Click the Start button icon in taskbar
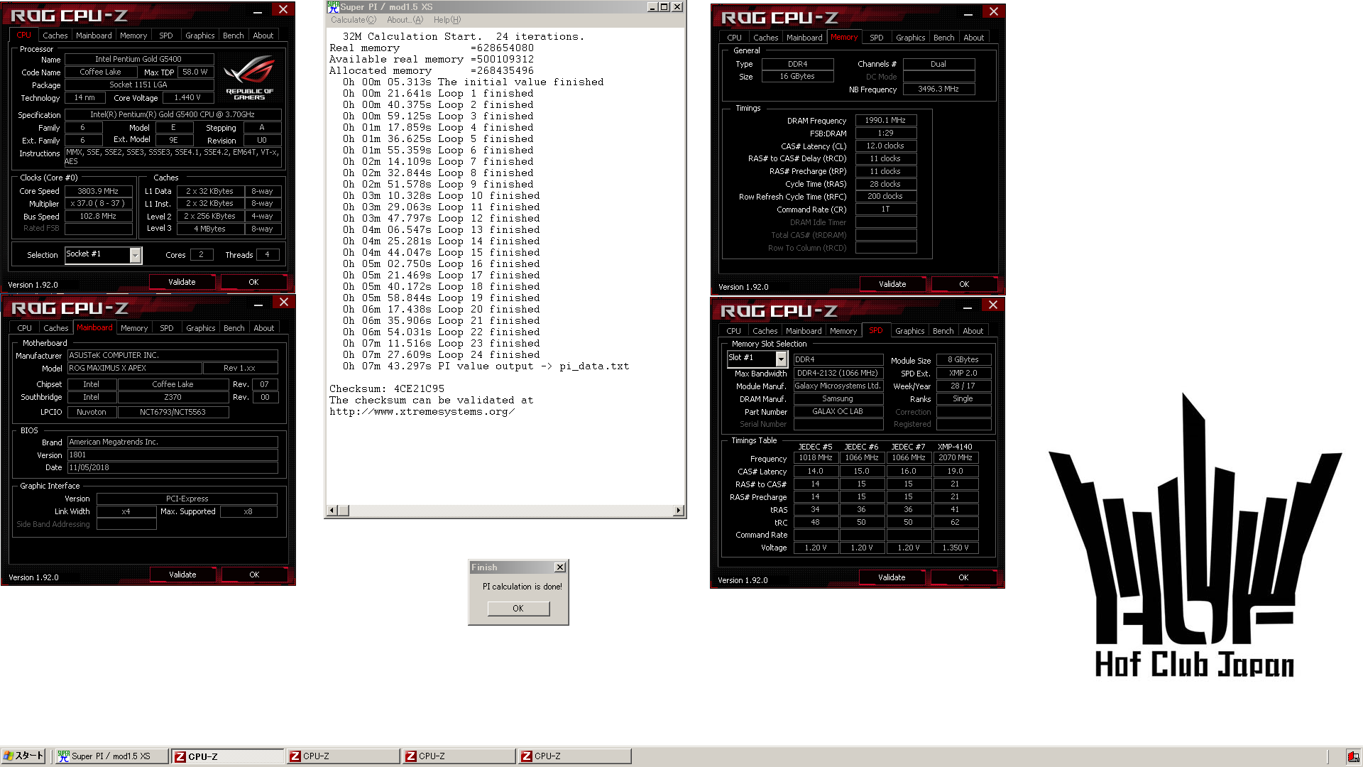Viewport: 1363px width, 767px height. tap(23, 756)
